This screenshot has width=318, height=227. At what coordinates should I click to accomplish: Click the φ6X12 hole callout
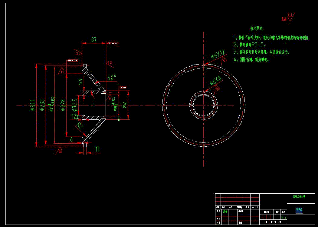tap(218, 54)
